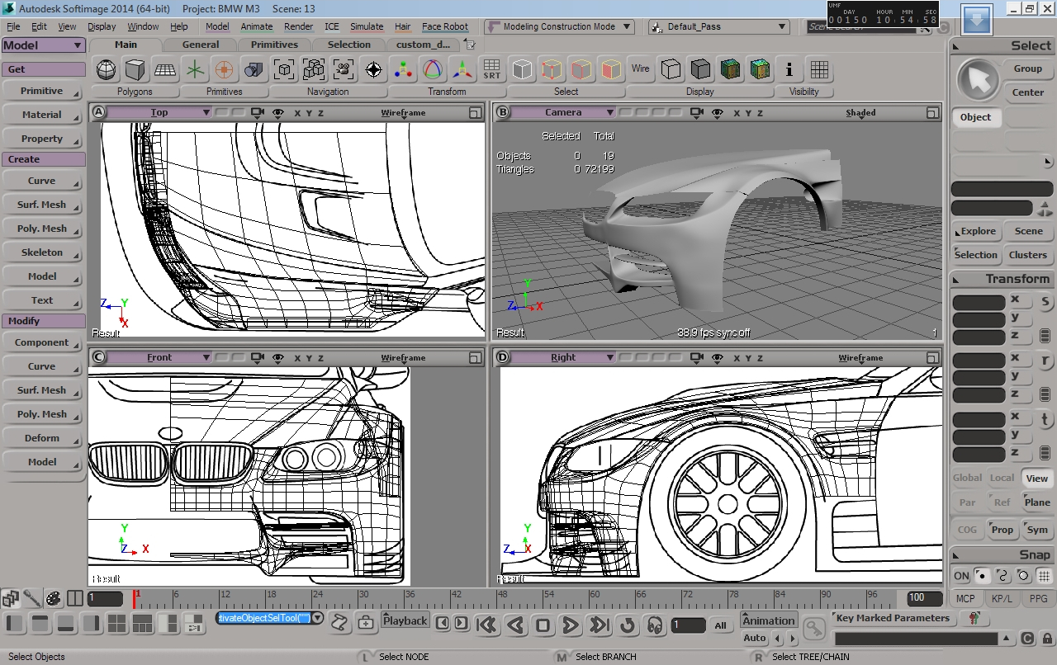Click the info 'i' visibility icon
This screenshot has width=1057, height=665.
pyautogui.click(x=789, y=69)
